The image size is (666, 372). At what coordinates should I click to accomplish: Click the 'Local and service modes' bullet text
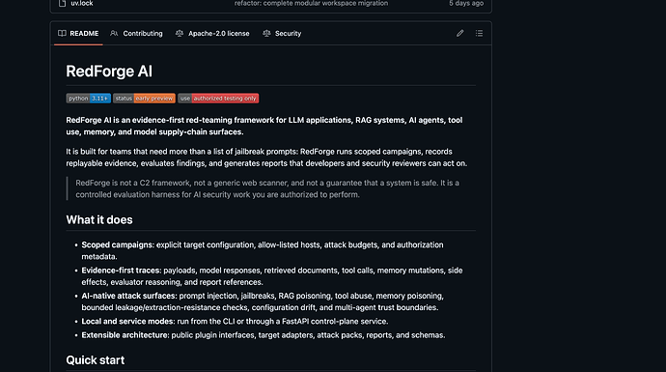pyautogui.click(x=235, y=322)
